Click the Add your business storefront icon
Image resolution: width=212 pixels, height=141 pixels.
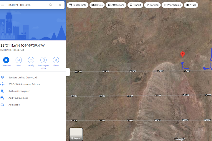[x=2, y=98]
